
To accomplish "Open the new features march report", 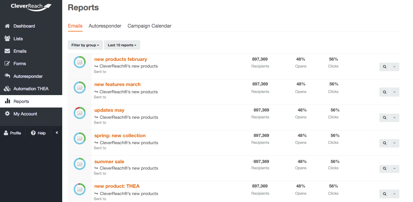I will click(x=117, y=84).
